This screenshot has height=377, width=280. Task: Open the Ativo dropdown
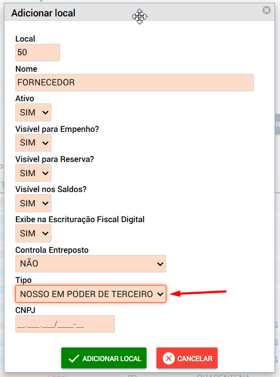(x=33, y=112)
